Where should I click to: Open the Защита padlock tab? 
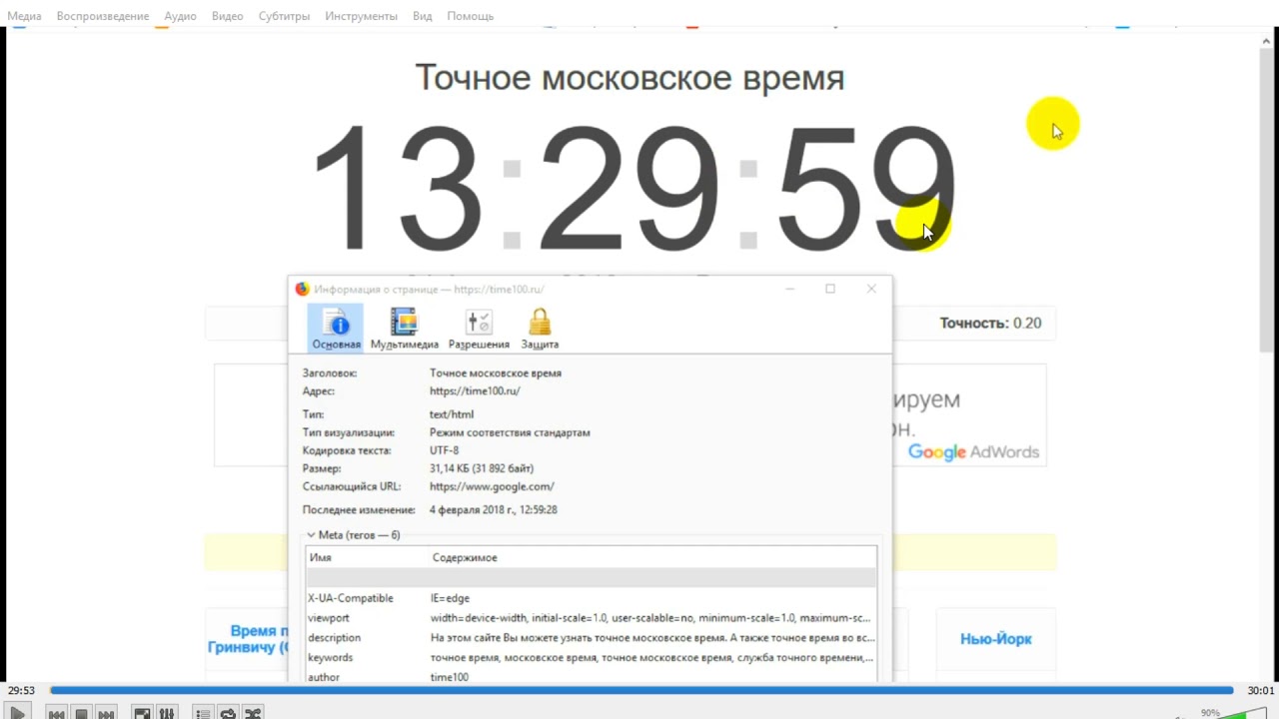pyautogui.click(x=540, y=328)
